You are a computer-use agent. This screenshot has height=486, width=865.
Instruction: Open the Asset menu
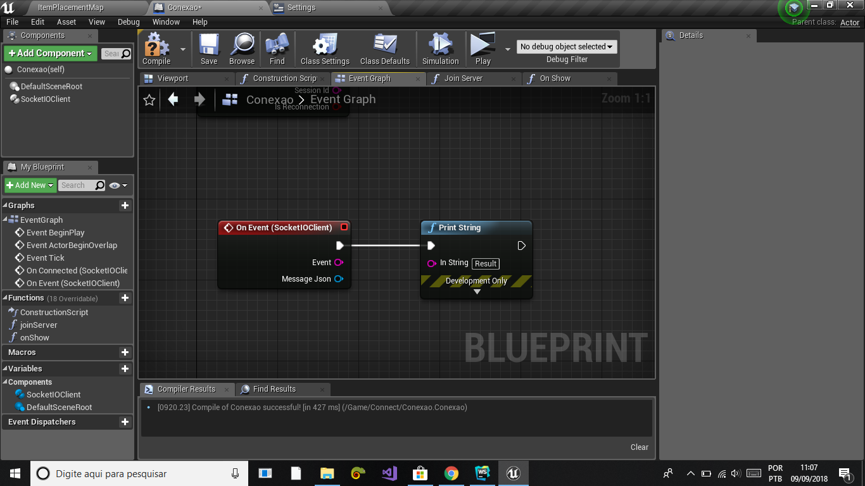(66, 22)
